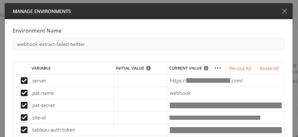
Task: Untick the site-id variable checkbox
Action: pos(24,118)
